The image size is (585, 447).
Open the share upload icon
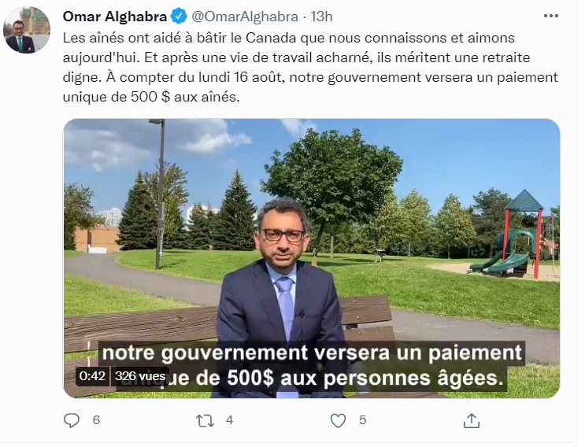[471, 420]
